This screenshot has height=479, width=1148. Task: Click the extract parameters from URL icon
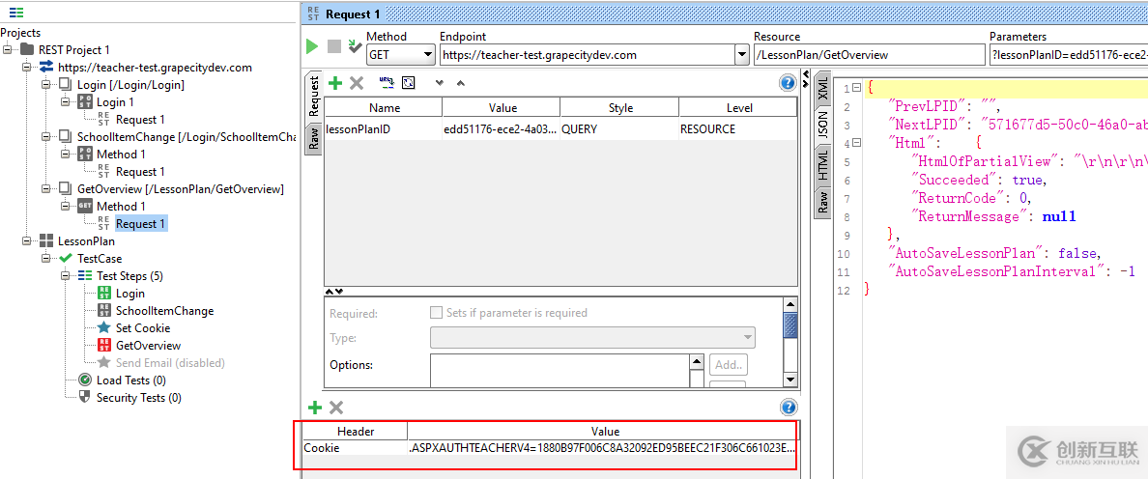coord(387,83)
